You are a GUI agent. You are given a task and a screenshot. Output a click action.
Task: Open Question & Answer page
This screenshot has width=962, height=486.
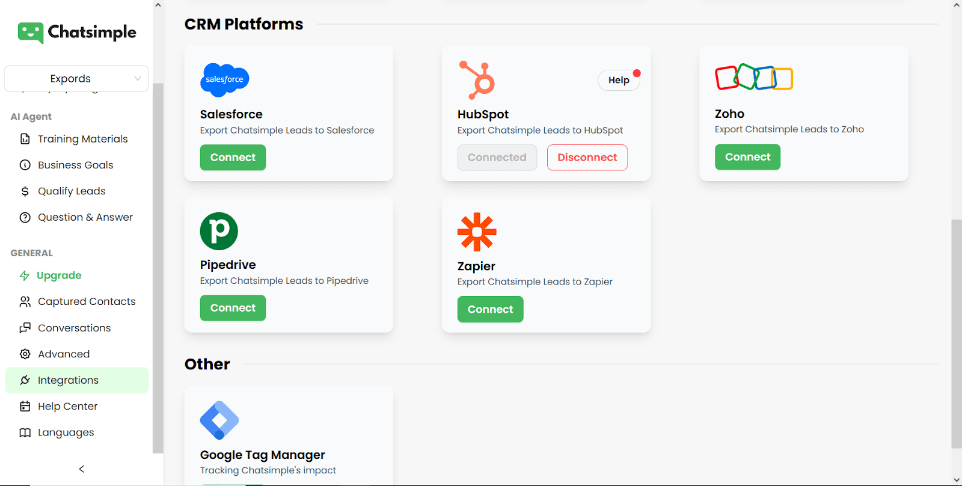coord(85,217)
